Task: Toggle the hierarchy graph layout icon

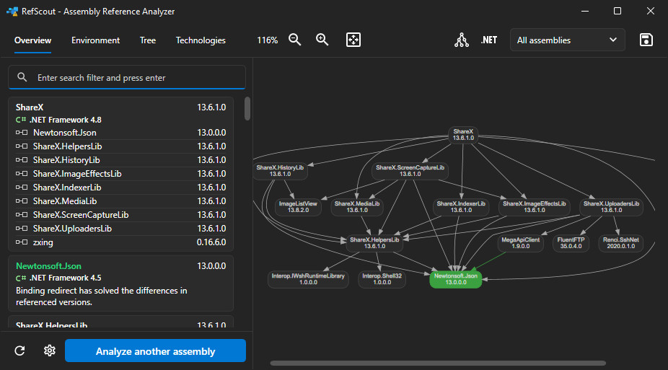Action: coord(462,40)
